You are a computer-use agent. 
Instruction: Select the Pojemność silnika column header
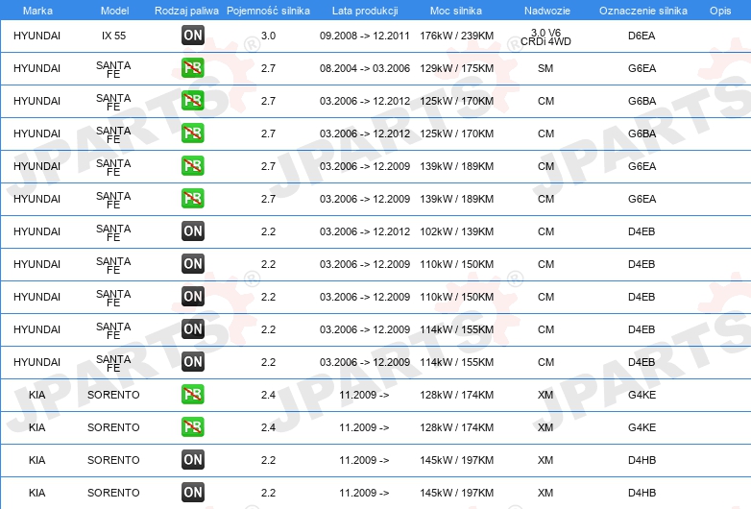[x=268, y=11]
